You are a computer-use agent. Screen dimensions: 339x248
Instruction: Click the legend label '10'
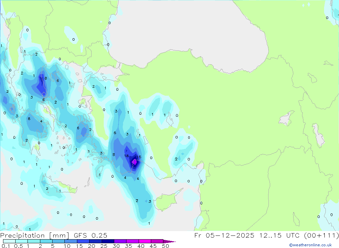click(x=67, y=246)
